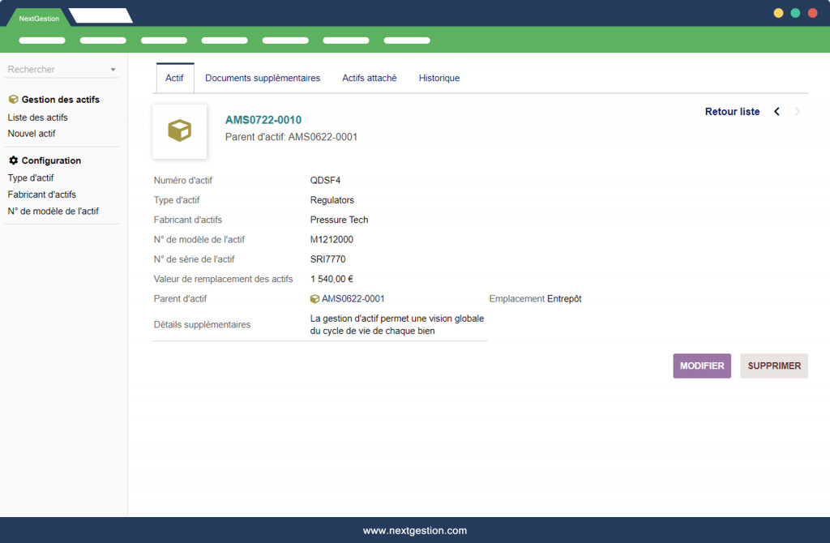This screenshot has width=830, height=543.
Task: Click the Numéro d'actif label
Action: coord(182,181)
